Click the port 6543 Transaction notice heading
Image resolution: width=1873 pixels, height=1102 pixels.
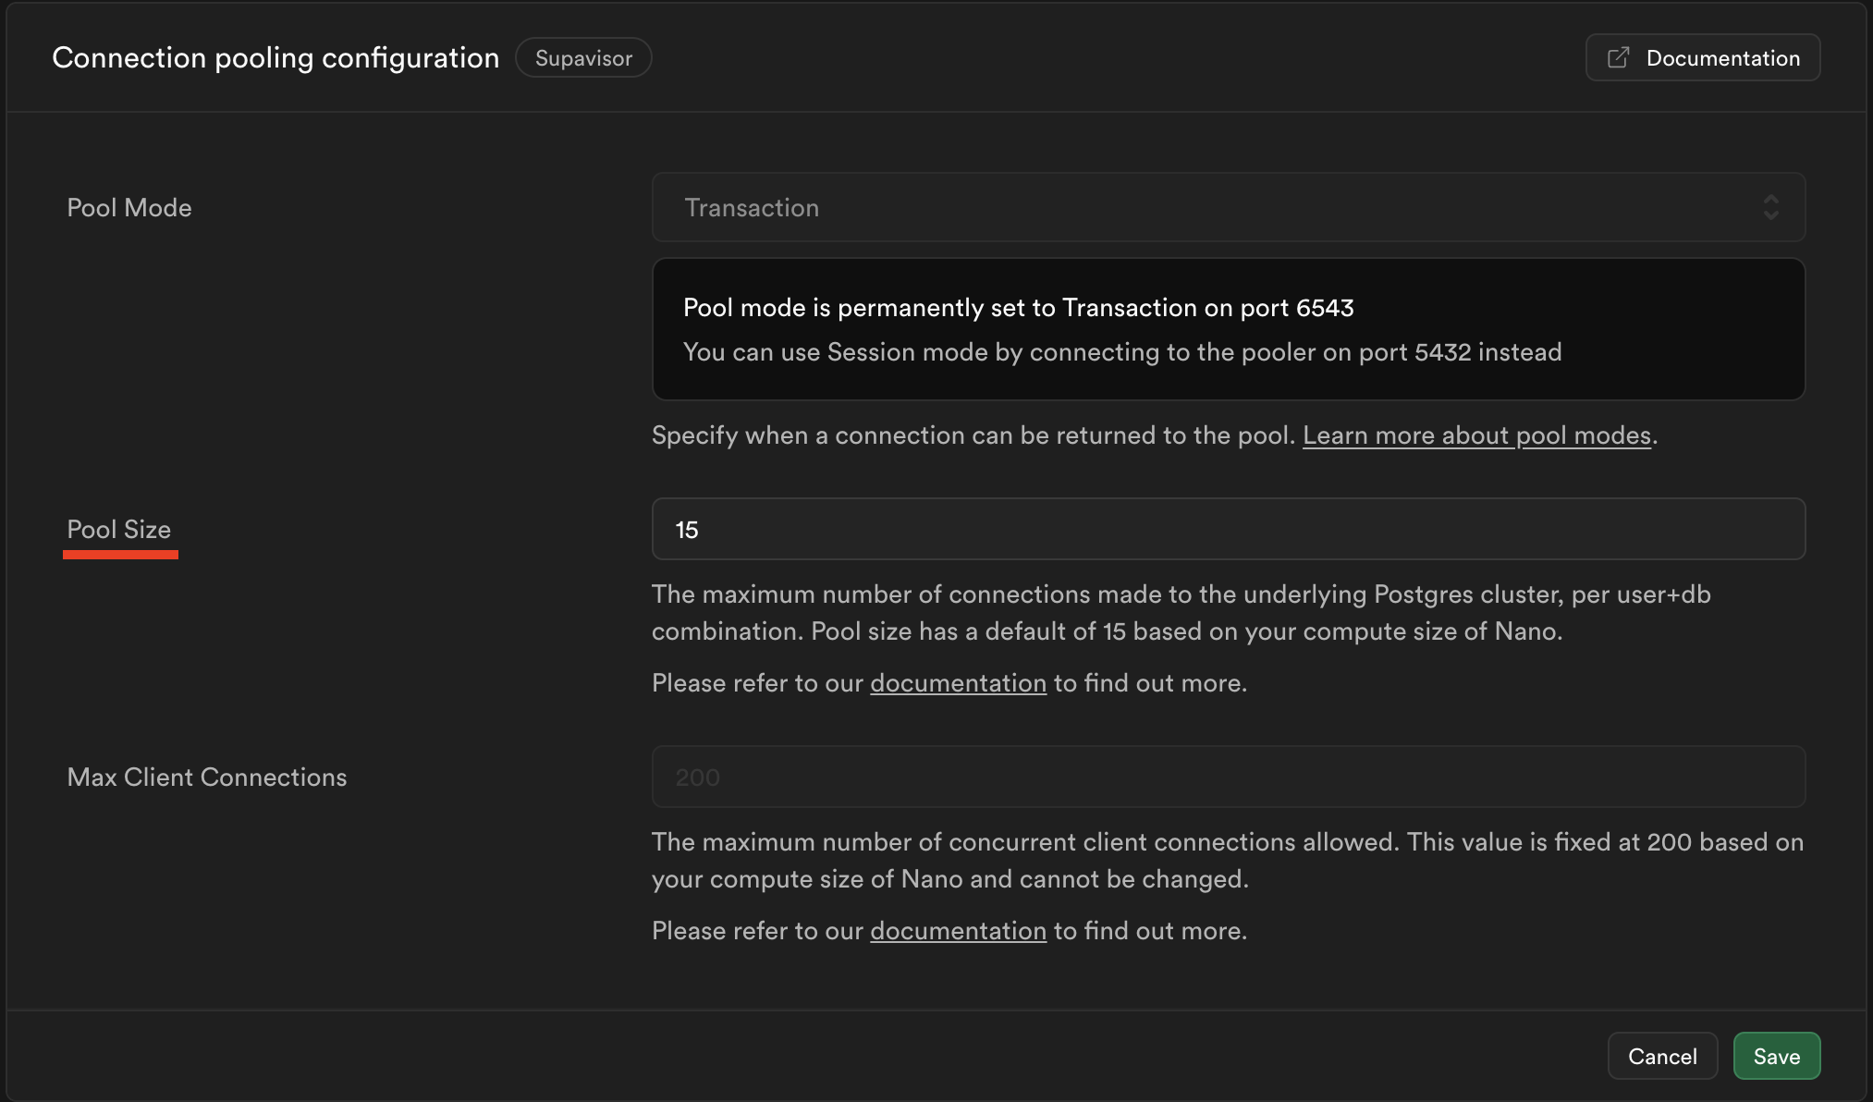1018,308
